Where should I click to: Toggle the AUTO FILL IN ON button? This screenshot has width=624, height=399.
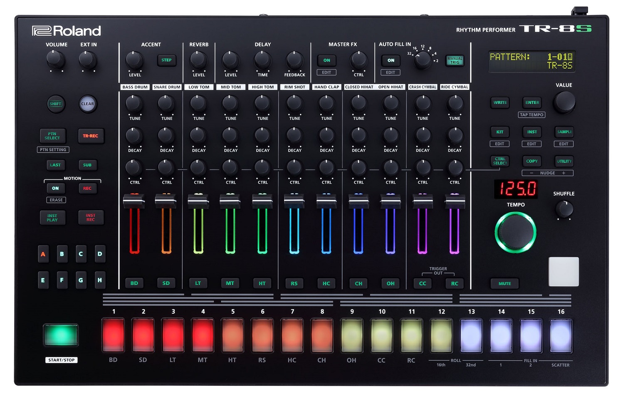pos(391,60)
